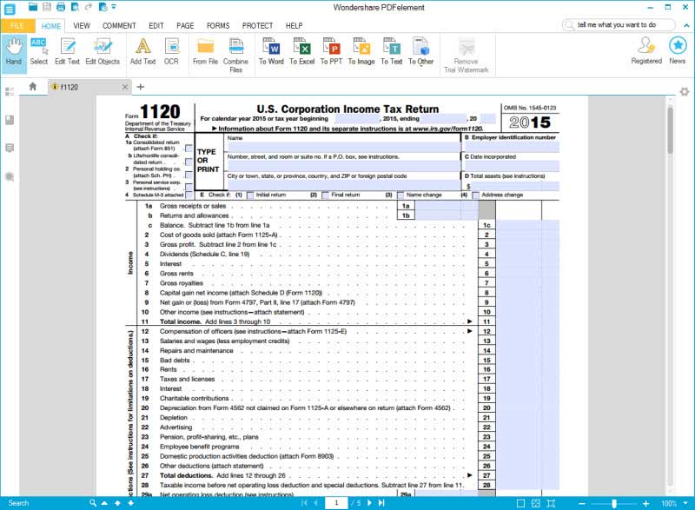Click the Save disk icon in title bar
695x510 pixels.
[47, 7]
